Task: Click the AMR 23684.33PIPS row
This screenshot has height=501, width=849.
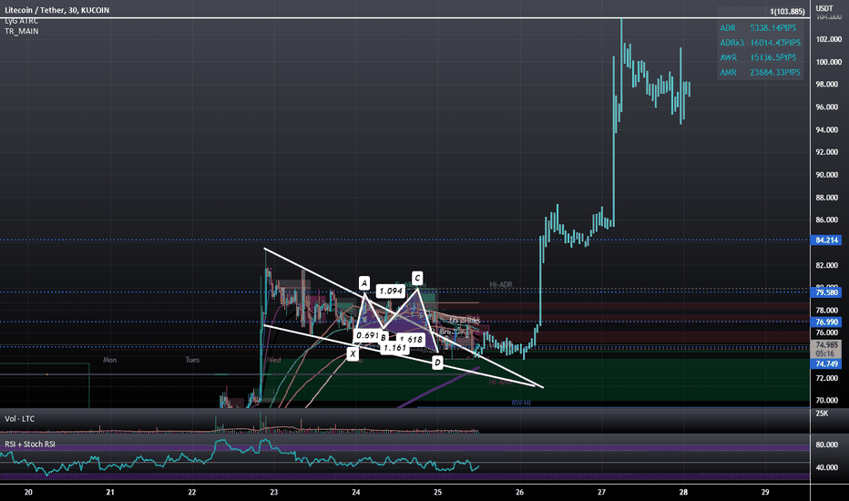Action: tap(761, 72)
